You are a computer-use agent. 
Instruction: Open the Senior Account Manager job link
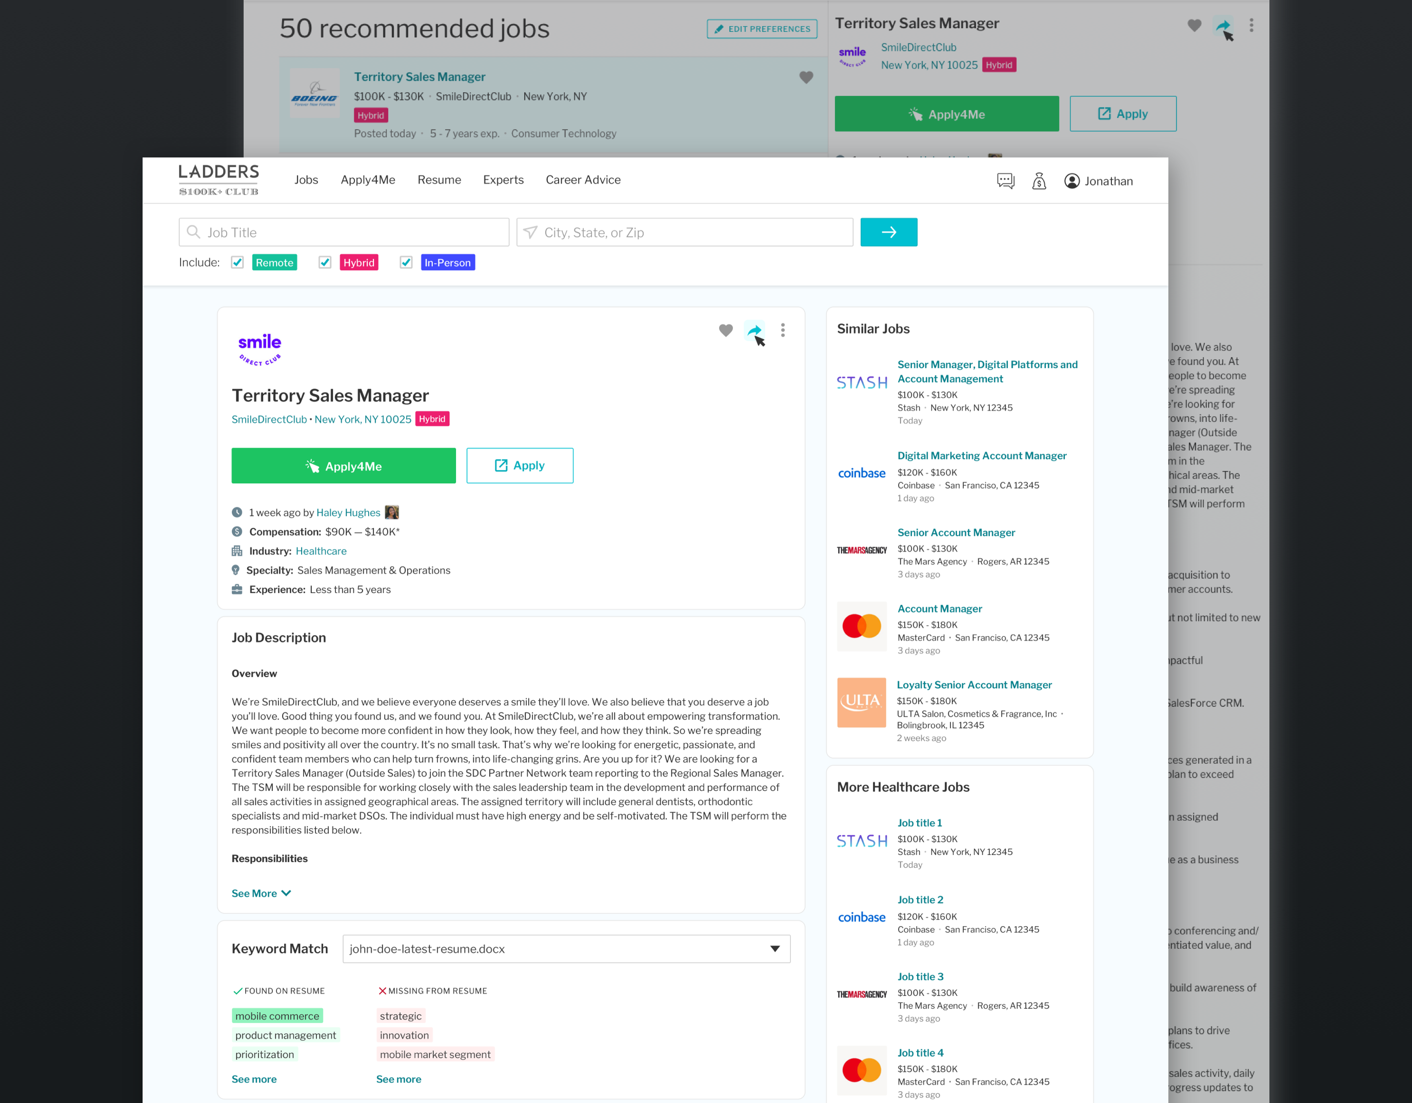[956, 533]
